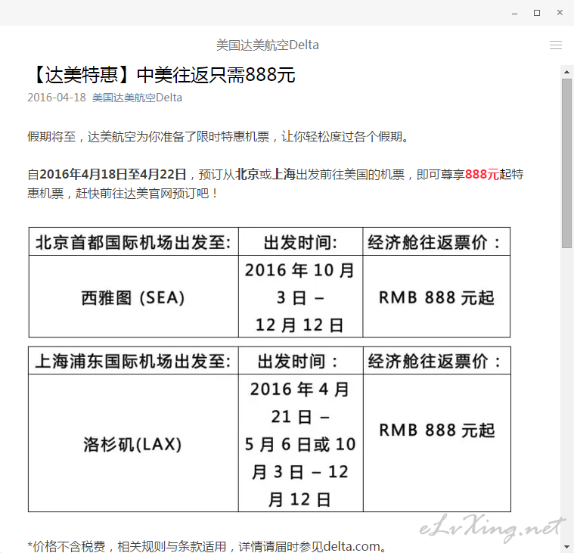The width and height of the screenshot is (574, 553).
Task: Click the 经济舱往返票价 header in the Beijing table
Action: (x=436, y=242)
